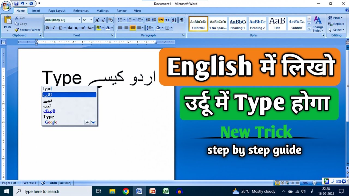Open the font name dropdown
This screenshot has width=349, height=196.
coord(79,20)
